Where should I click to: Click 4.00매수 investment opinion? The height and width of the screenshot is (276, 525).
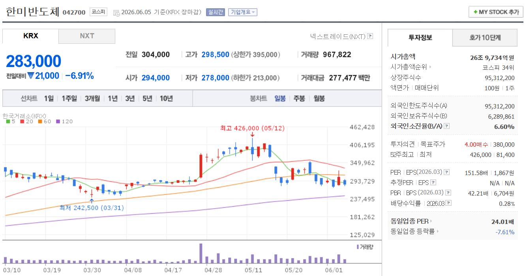[477, 145]
